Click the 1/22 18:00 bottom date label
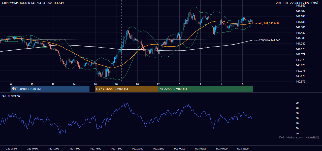This screenshot has height=151, width=322. click(x=116, y=149)
